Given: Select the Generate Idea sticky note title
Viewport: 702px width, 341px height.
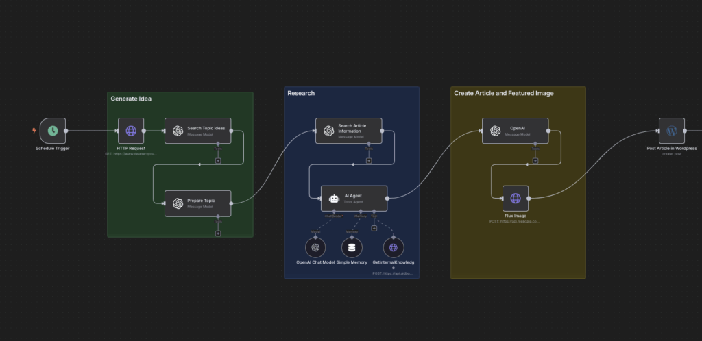Looking at the screenshot, I should pyautogui.click(x=131, y=99).
